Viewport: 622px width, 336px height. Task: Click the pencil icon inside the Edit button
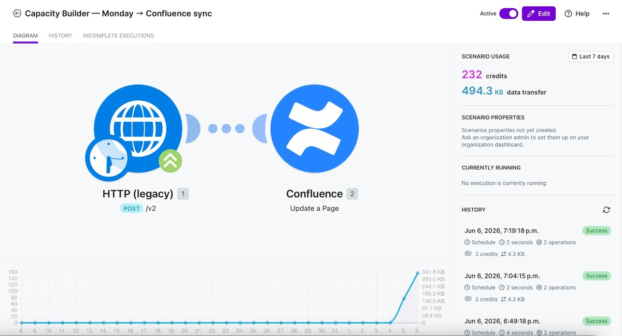(x=531, y=14)
